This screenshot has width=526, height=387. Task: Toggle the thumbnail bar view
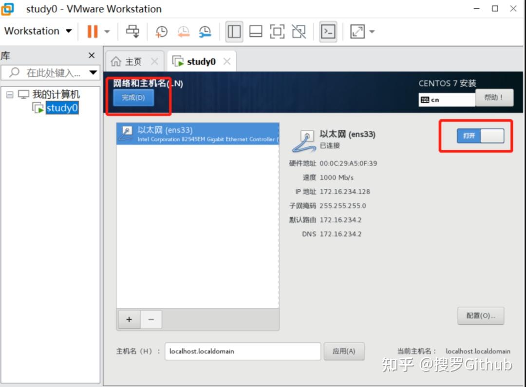[256, 32]
